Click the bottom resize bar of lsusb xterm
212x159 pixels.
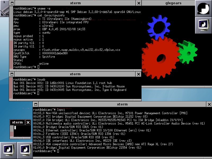(x=75, y=100)
